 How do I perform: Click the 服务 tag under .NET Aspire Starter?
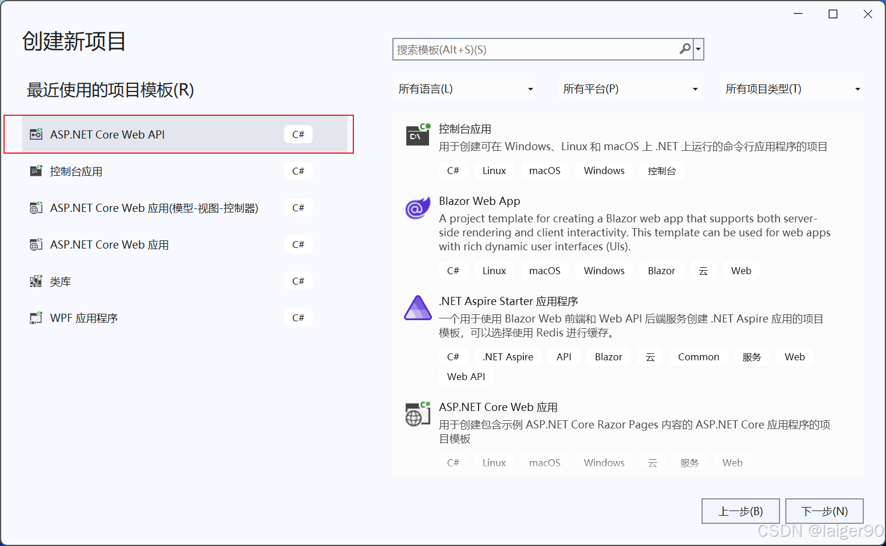coord(752,357)
